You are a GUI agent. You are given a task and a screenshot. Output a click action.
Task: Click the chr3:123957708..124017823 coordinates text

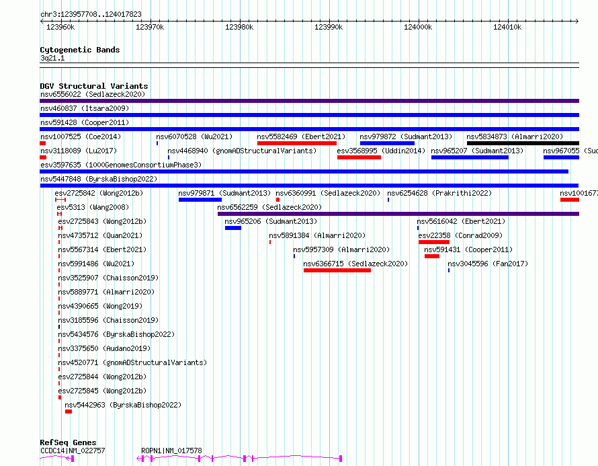[x=91, y=14]
